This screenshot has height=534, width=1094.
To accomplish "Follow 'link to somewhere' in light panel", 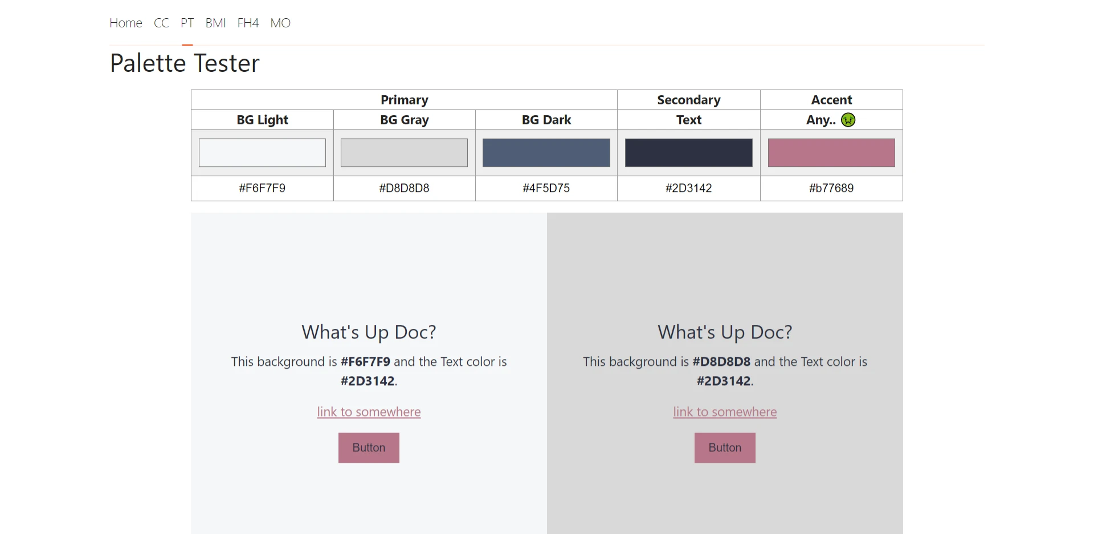I will pyautogui.click(x=369, y=411).
